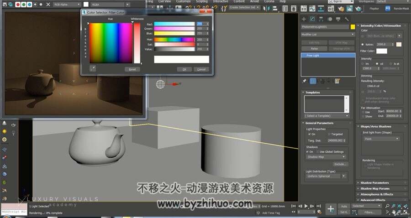Open the Motion tab in command panel
This screenshot has height=218, width=411.
pyautogui.click(x=330, y=19)
